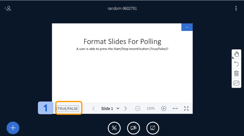
Task: Start sharing your screen
Action: pos(152,128)
